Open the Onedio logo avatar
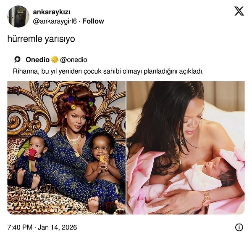 pos(17,59)
